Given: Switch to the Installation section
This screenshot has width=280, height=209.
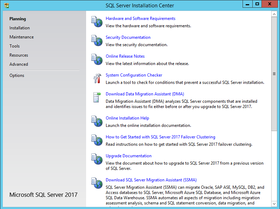Looking at the screenshot, I should (20, 28).
